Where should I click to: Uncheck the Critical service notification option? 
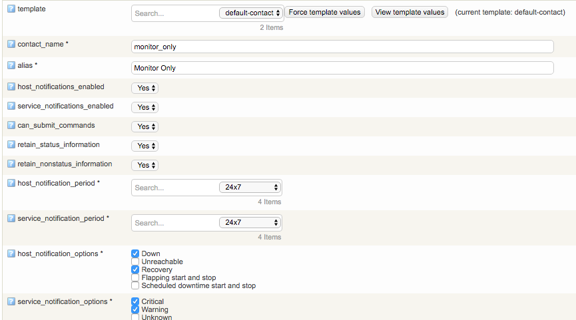tap(135, 301)
